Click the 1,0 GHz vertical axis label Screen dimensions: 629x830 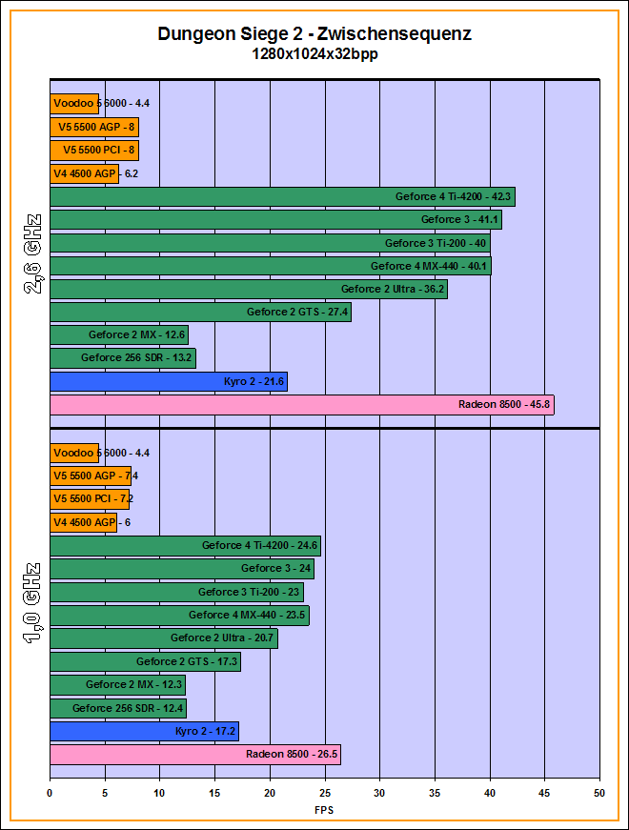click(31, 604)
